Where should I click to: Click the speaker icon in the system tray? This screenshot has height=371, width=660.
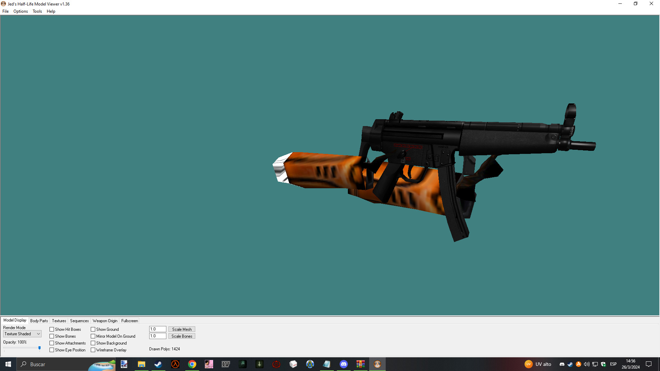click(x=586, y=364)
